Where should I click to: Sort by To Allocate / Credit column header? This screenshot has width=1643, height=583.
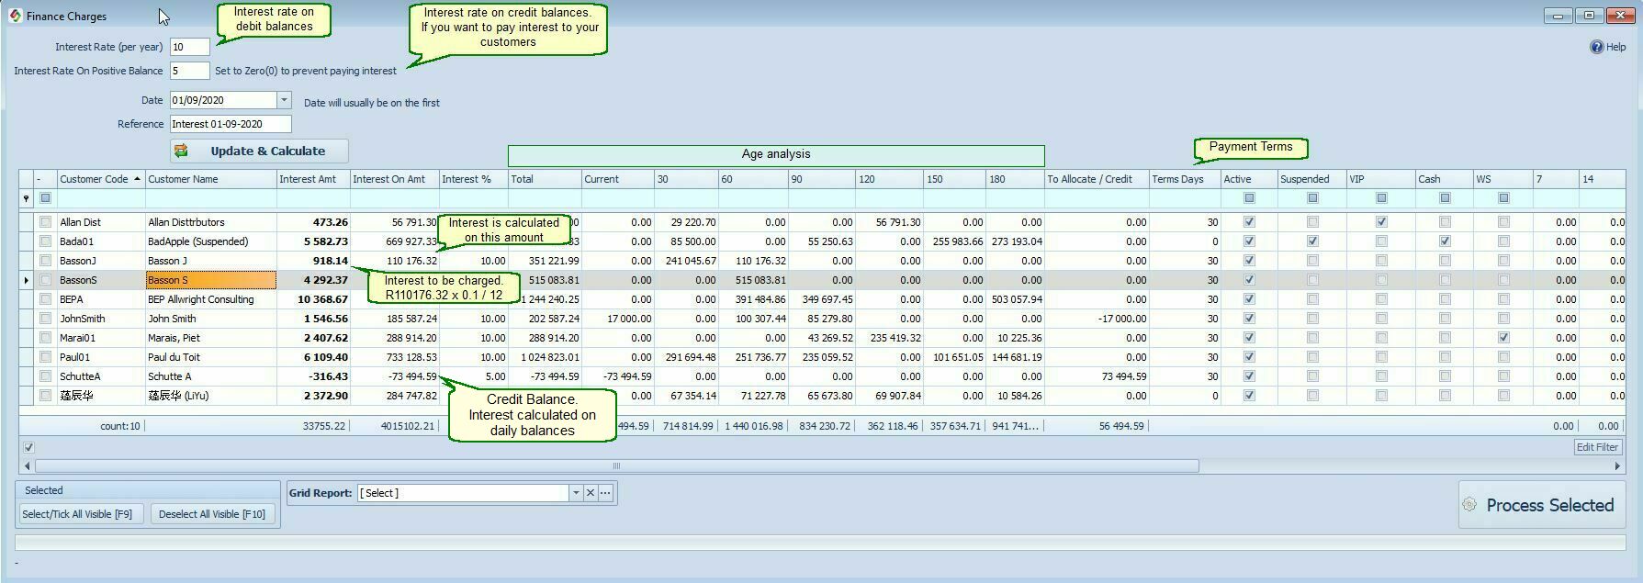pos(1097,179)
